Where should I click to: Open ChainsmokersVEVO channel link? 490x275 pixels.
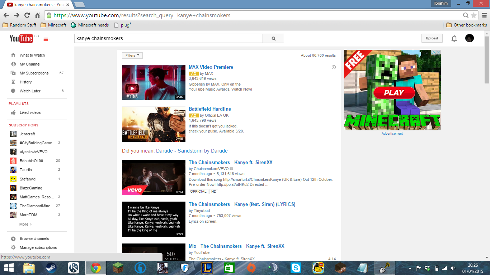point(211,169)
